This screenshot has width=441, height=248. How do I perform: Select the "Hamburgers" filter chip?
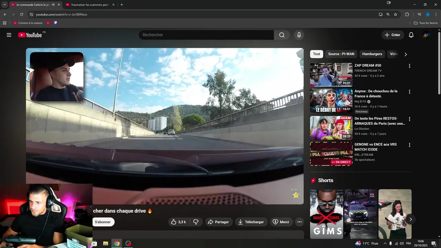372,54
